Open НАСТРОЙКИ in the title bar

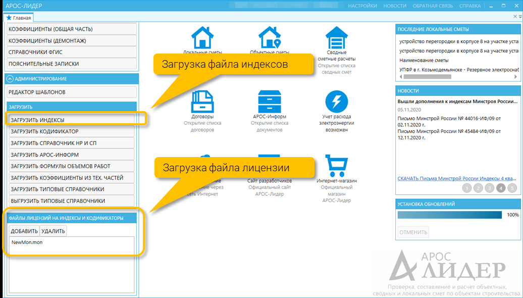point(362,6)
